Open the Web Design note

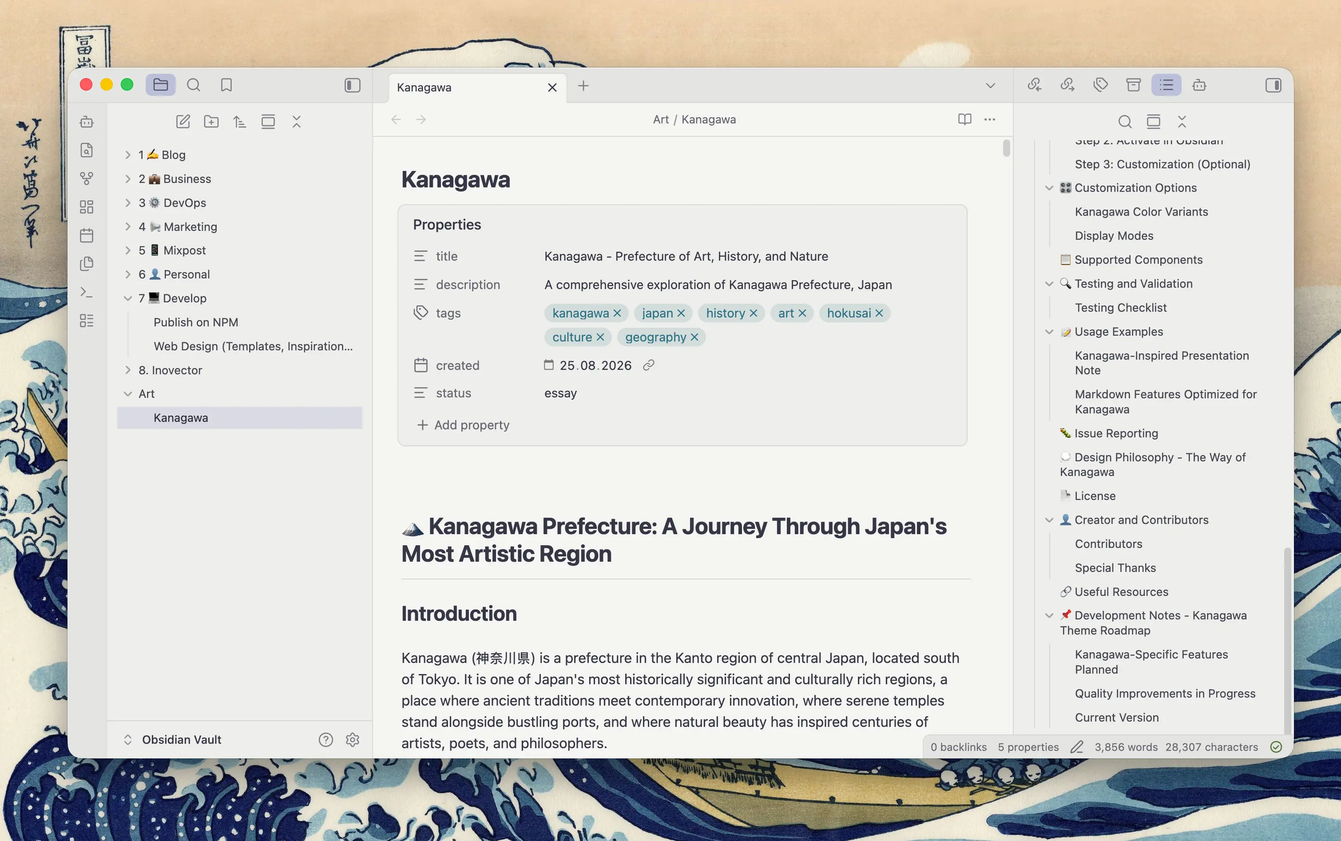(x=253, y=346)
